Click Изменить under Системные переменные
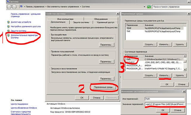Viewport: 191px width, 115px height. point(165,75)
